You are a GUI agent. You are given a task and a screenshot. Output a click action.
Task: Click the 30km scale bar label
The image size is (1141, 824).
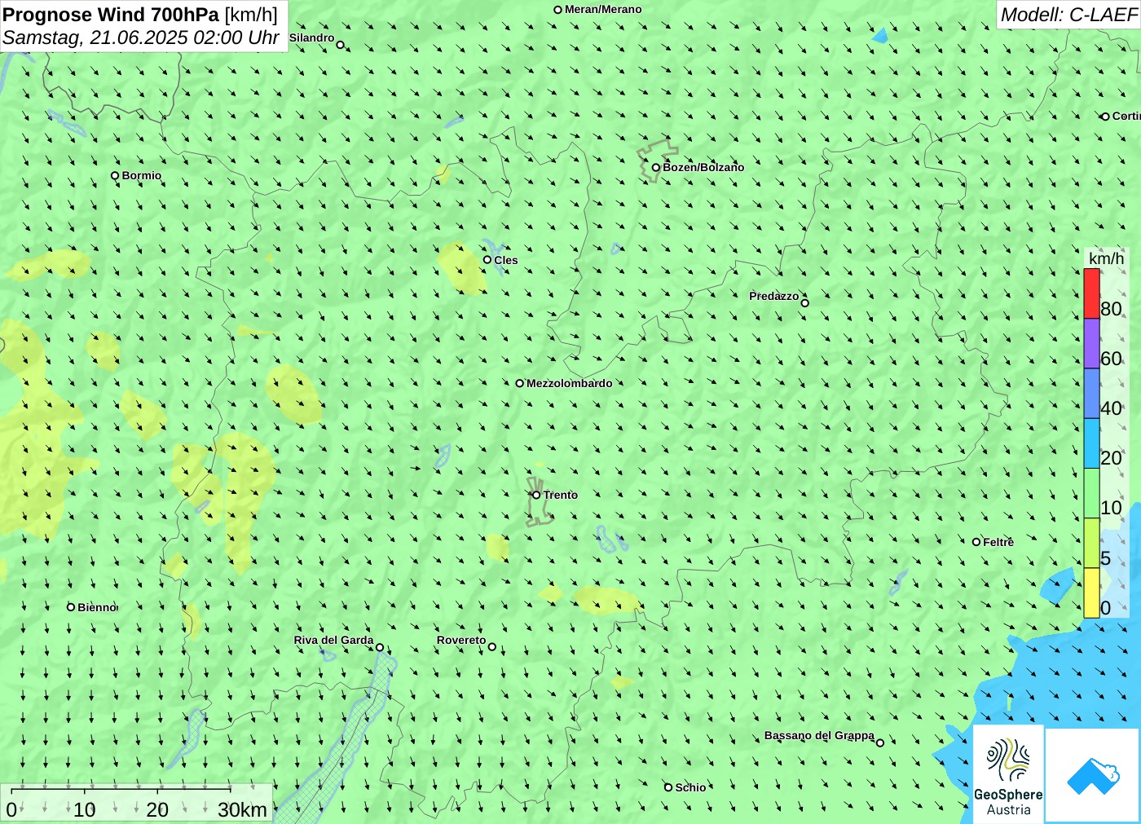[x=242, y=809]
